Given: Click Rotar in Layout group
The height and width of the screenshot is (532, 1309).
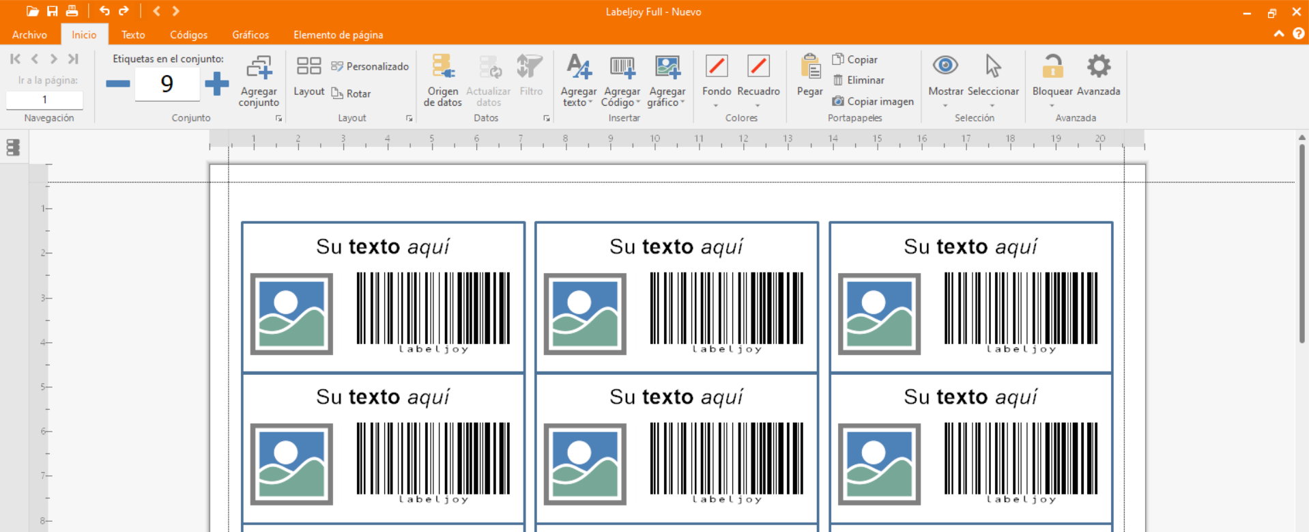Looking at the screenshot, I should pyautogui.click(x=351, y=94).
